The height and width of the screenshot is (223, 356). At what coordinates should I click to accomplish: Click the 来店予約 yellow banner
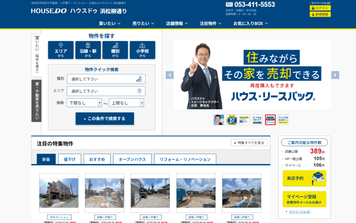point(304,178)
